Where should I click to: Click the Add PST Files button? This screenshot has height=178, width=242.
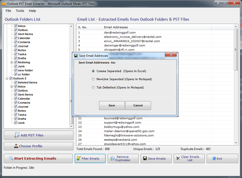[x=38, y=135]
